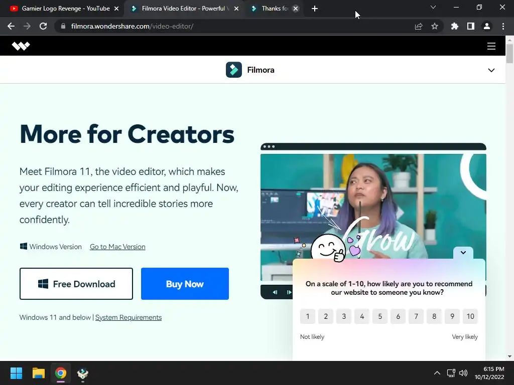This screenshot has height=385, width=514.
Task: Open the hamburger menu icon
Action: click(491, 46)
